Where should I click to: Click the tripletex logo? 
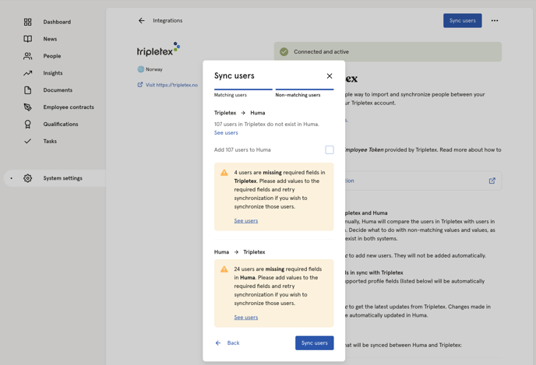point(158,50)
